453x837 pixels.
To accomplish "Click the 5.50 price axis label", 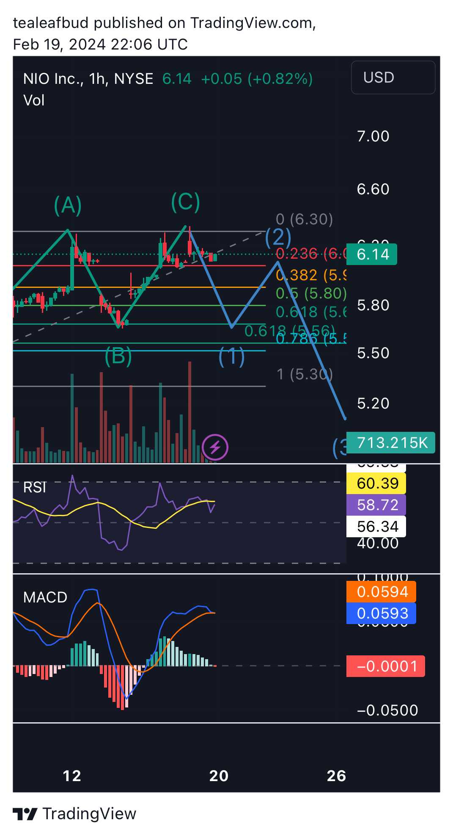I will pos(373,353).
